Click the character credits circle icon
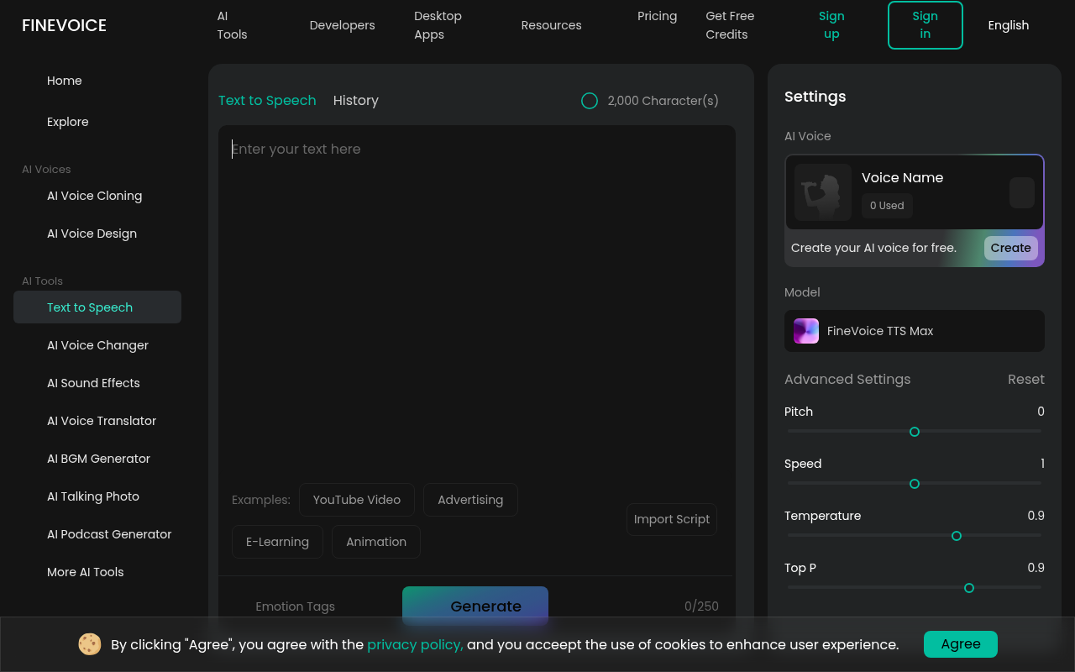1075x672 pixels. coord(590,101)
